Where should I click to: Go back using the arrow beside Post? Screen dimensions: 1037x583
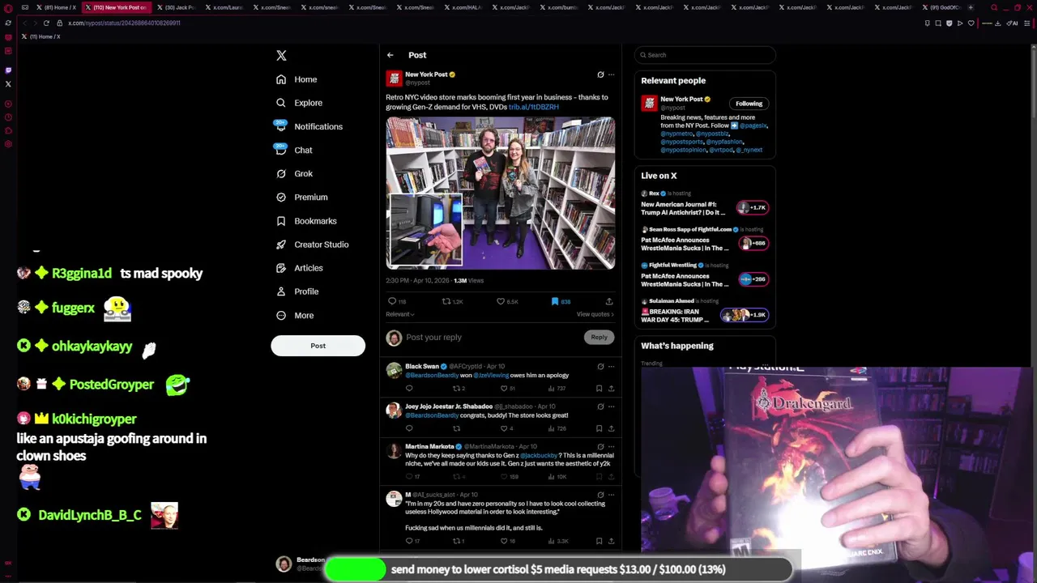click(x=390, y=55)
